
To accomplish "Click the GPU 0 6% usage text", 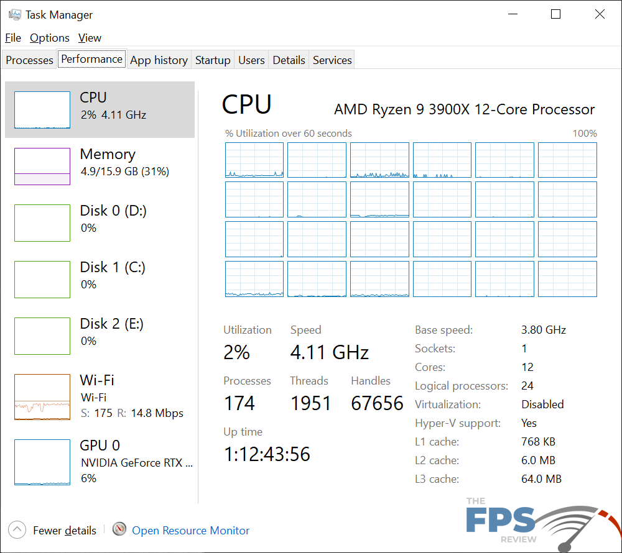I will tap(88, 478).
